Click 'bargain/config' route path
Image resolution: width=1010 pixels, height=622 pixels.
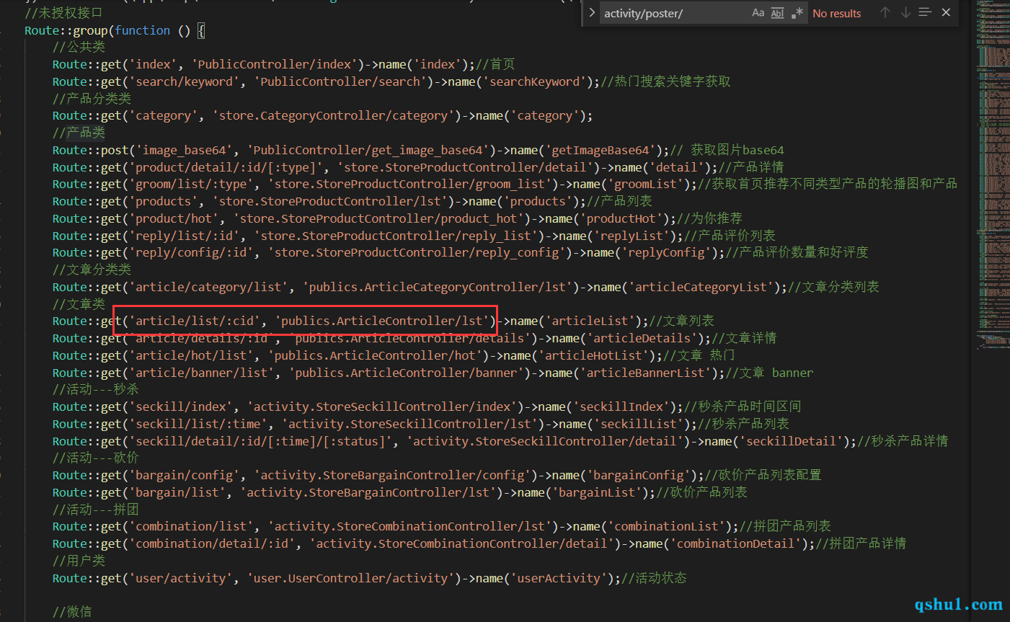[185, 475]
